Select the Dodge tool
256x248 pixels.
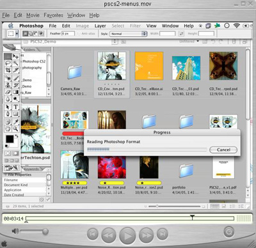[15, 99]
